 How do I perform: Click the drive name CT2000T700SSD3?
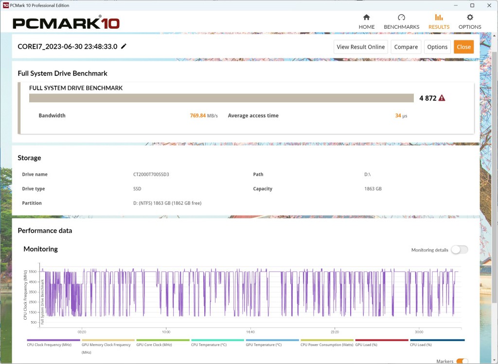pyautogui.click(x=151, y=174)
